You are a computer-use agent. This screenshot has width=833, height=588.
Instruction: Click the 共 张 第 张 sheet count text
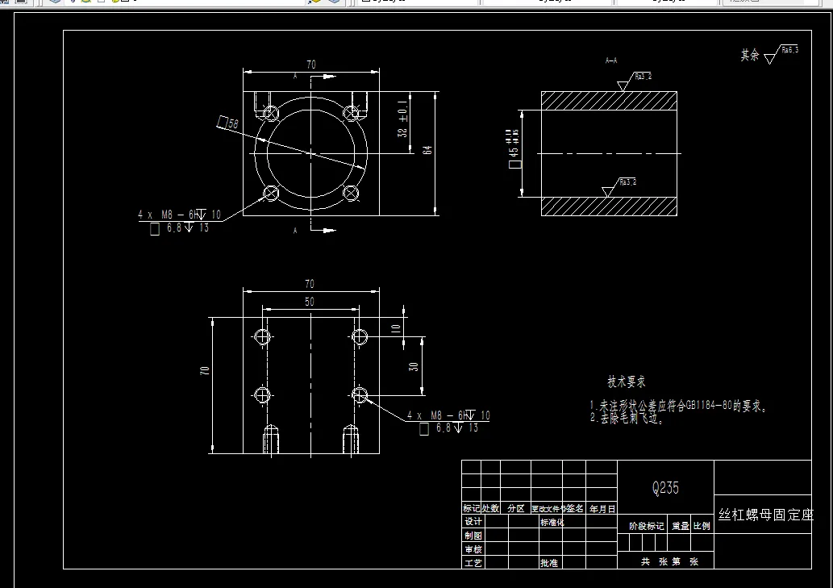(x=669, y=561)
